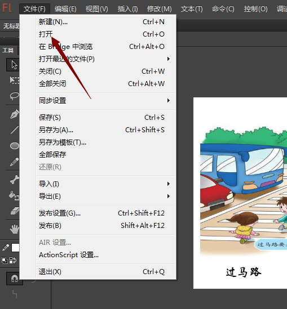Swap stroke and fill colors icon

click(x=13, y=261)
